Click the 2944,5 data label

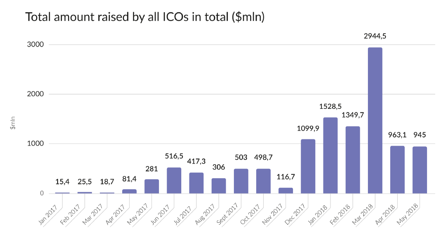(x=375, y=36)
